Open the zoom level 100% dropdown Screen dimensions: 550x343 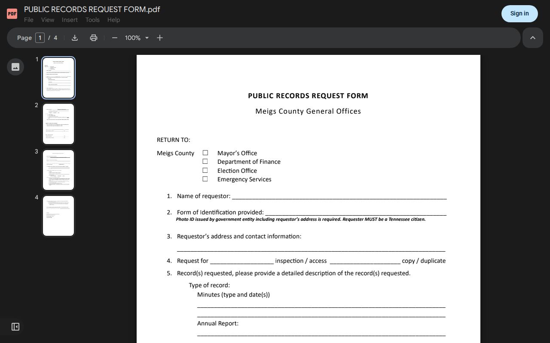[x=137, y=38]
